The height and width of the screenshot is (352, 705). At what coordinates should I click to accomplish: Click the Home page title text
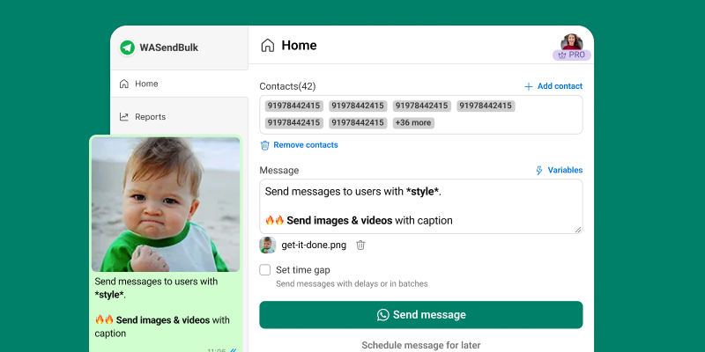[x=299, y=46]
